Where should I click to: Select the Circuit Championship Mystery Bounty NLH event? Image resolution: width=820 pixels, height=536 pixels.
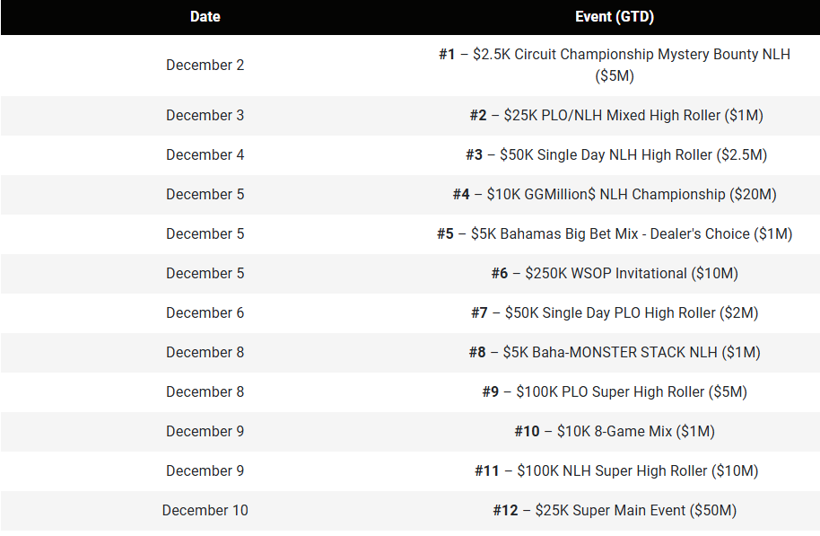click(x=615, y=65)
